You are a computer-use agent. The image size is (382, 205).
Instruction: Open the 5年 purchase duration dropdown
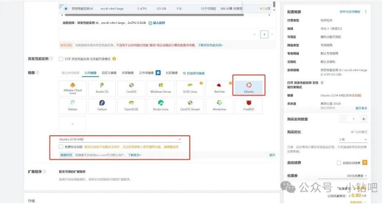(x=353, y=140)
